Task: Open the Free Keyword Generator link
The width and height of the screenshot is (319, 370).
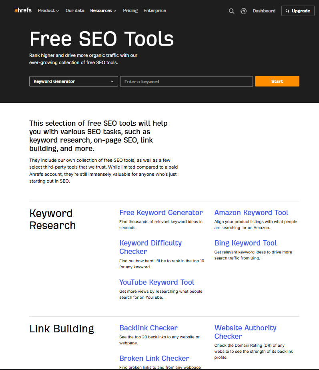Action: [161, 213]
